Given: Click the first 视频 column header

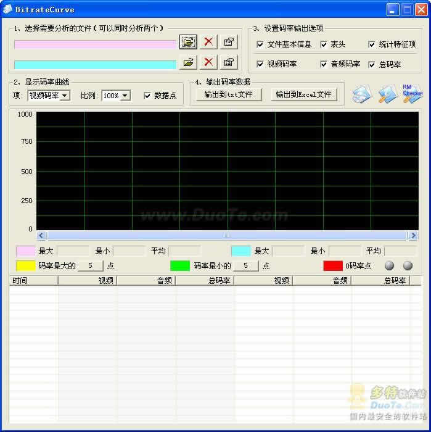Looking at the screenshot, I should (x=88, y=280).
